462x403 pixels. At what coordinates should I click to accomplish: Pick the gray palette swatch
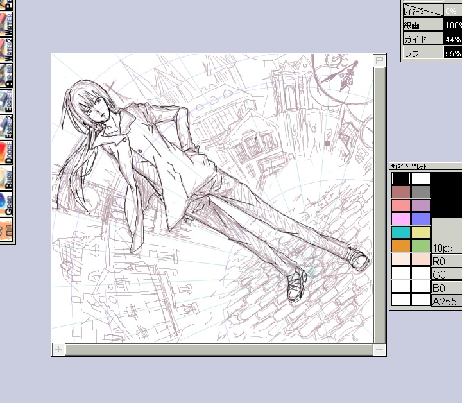421,192
